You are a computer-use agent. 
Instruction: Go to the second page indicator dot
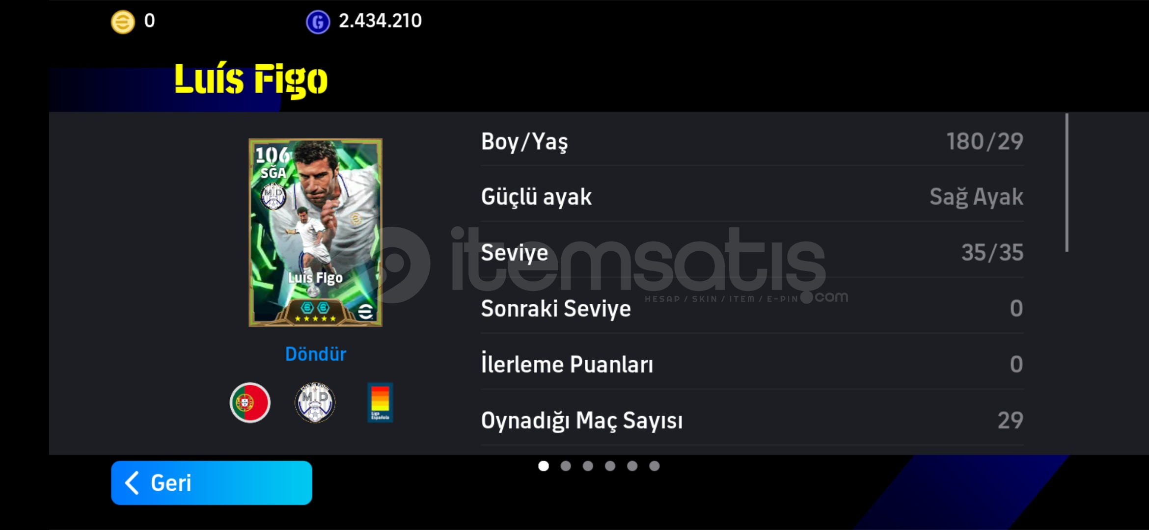pos(566,466)
